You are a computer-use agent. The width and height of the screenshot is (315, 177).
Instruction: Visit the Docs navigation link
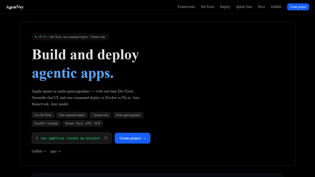pos(261,7)
